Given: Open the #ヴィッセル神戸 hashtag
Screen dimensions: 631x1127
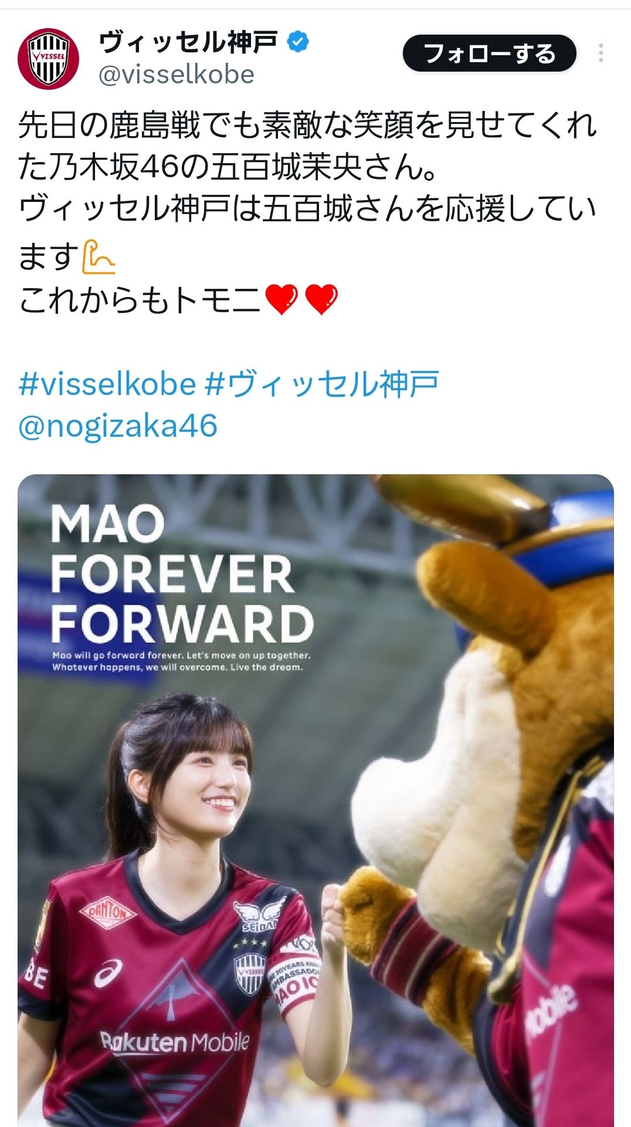Looking at the screenshot, I should pos(322,384).
